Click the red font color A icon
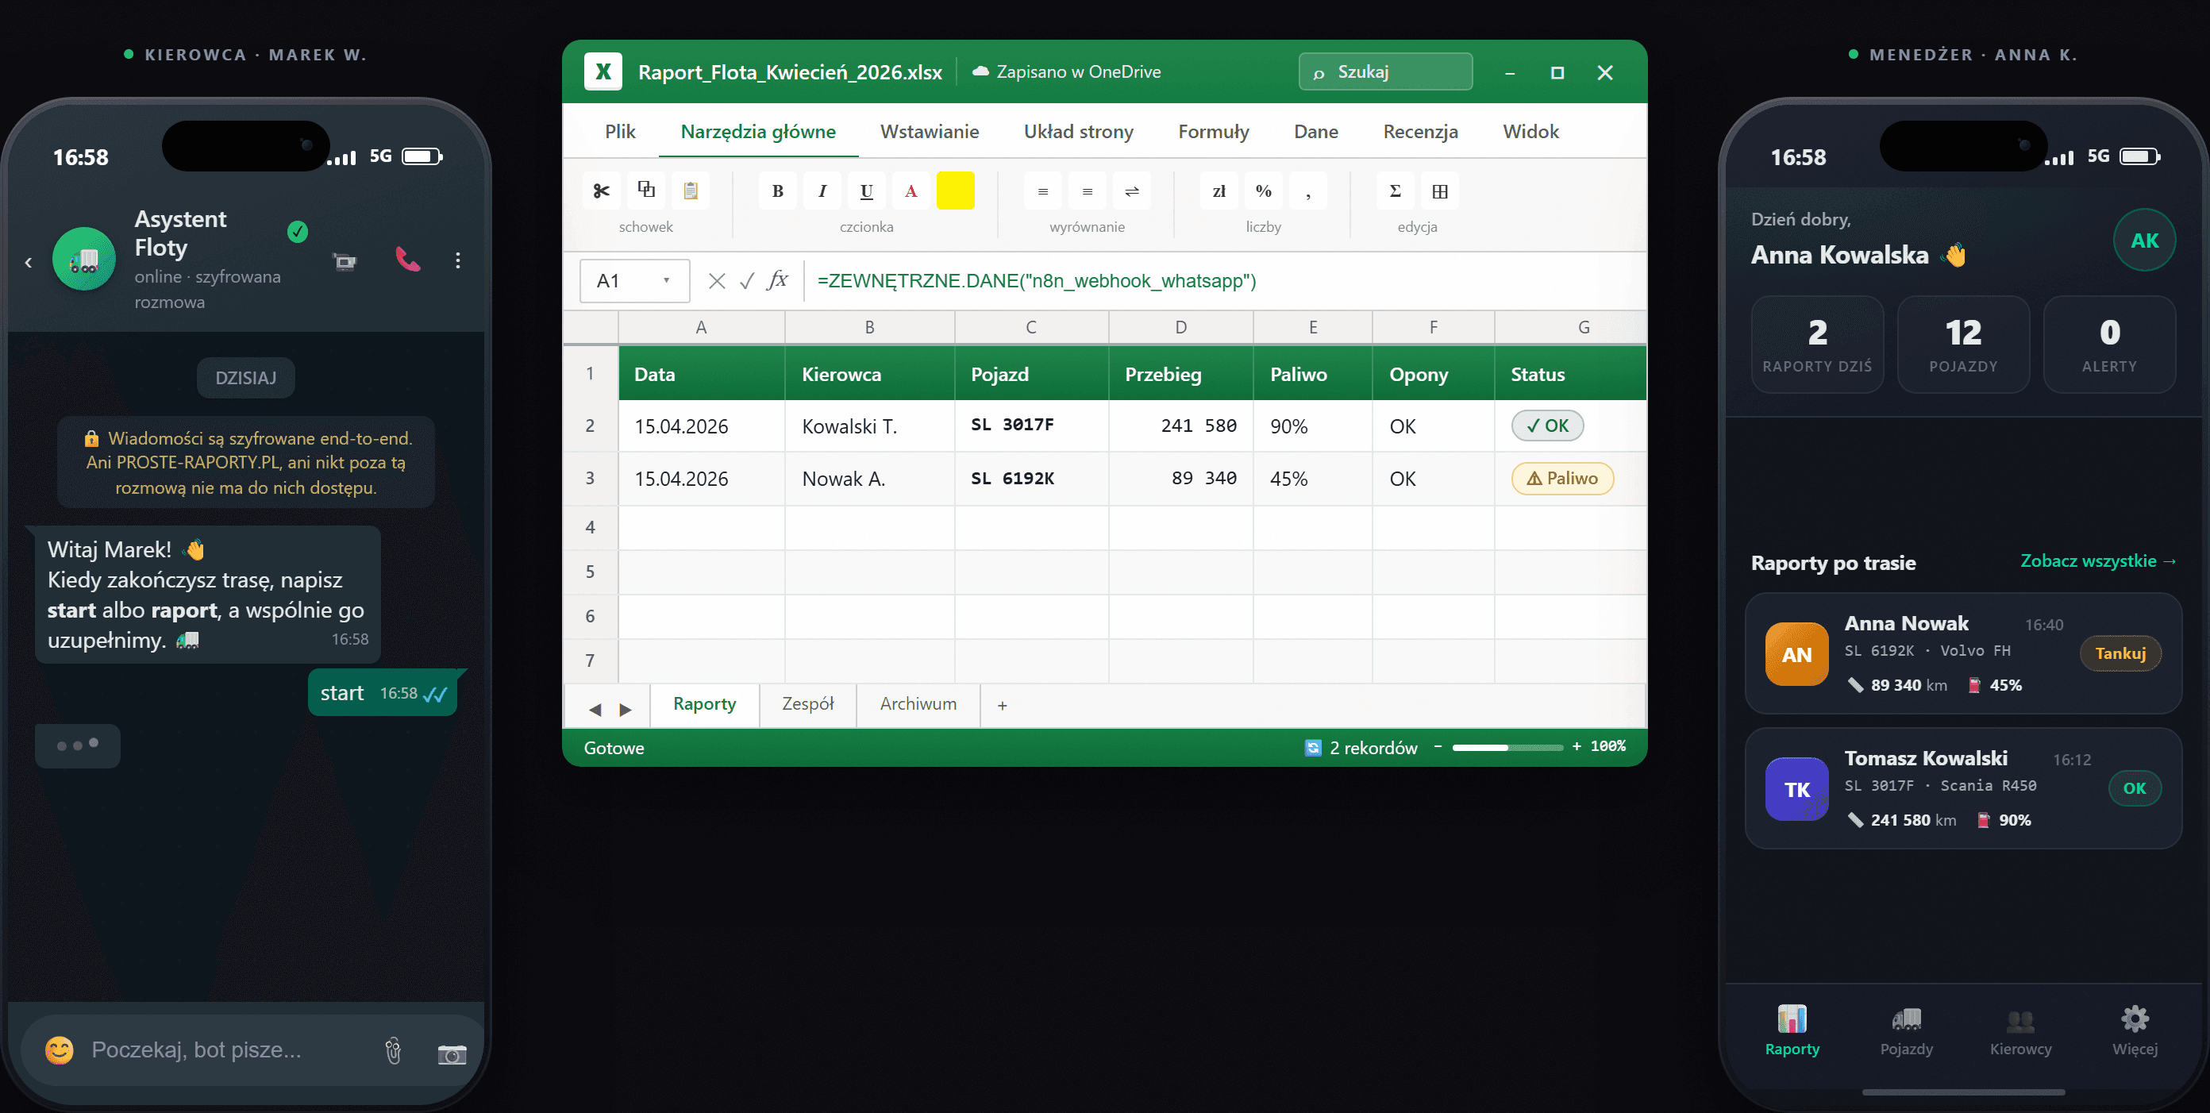The width and height of the screenshot is (2210, 1113). [x=911, y=191]
